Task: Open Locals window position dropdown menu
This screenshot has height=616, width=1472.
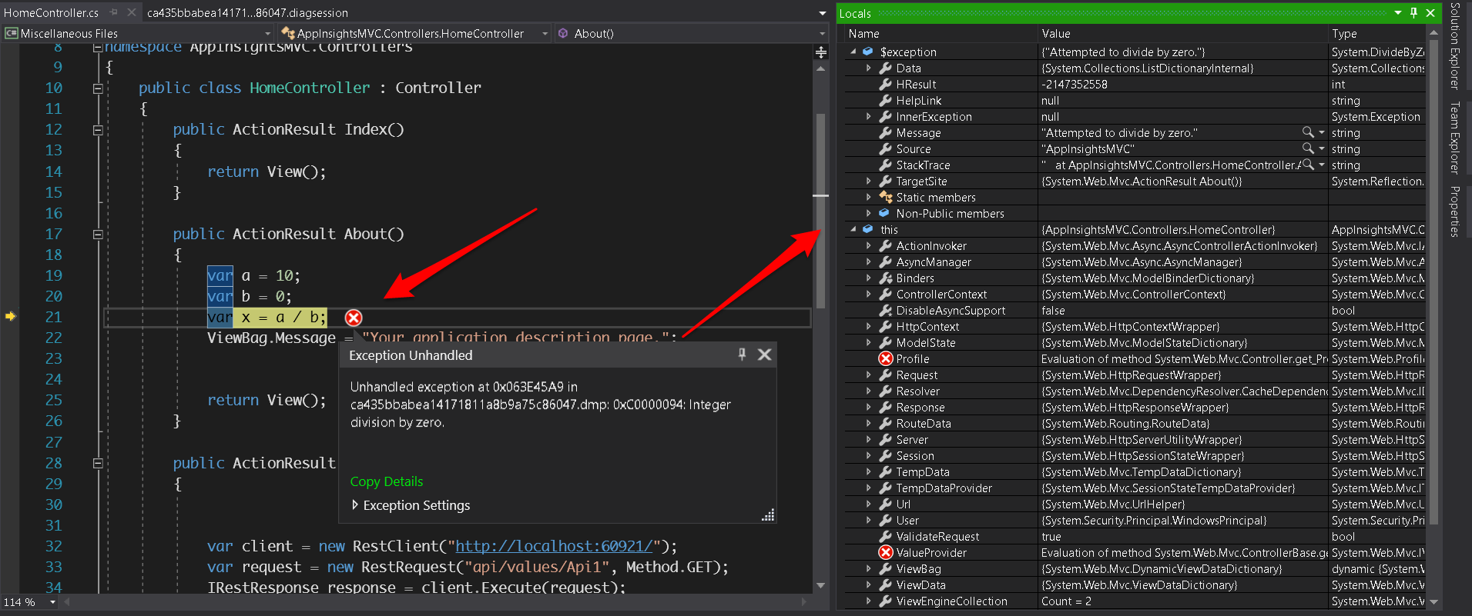Action: click(1398, 12)
